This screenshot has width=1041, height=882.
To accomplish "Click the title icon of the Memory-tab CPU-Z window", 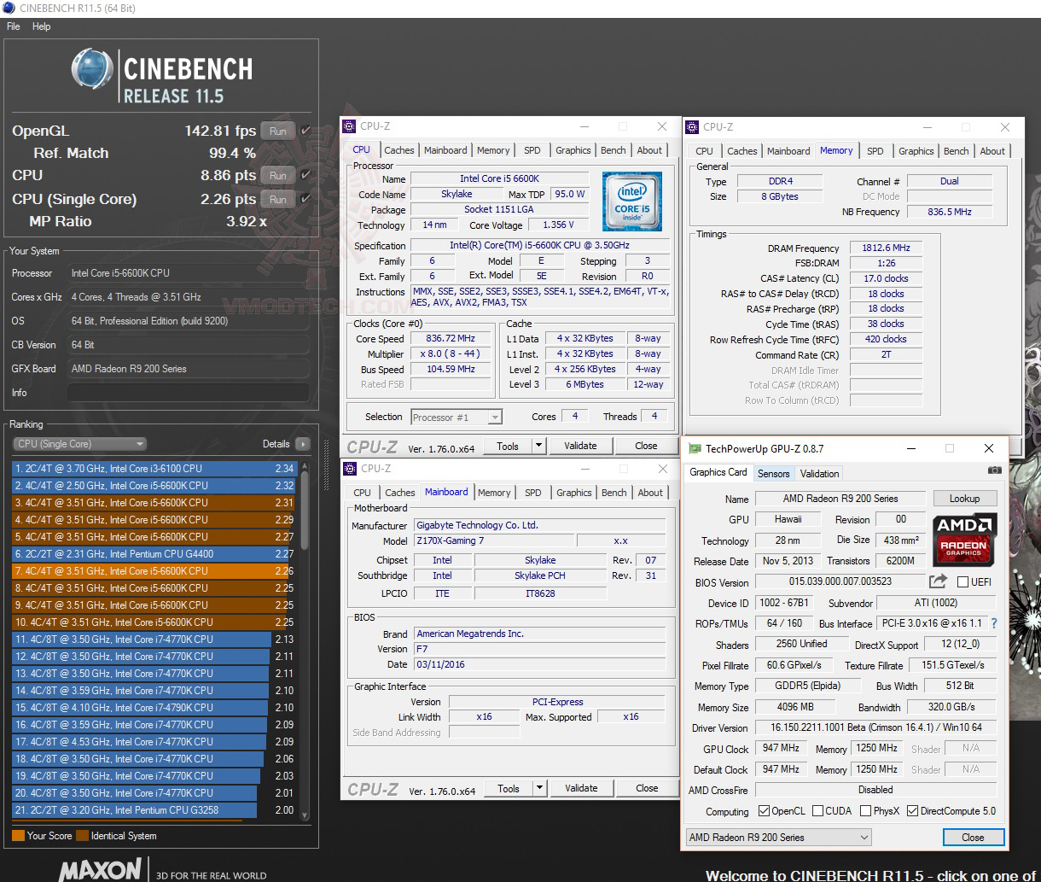I will click(x=693, y=126).
